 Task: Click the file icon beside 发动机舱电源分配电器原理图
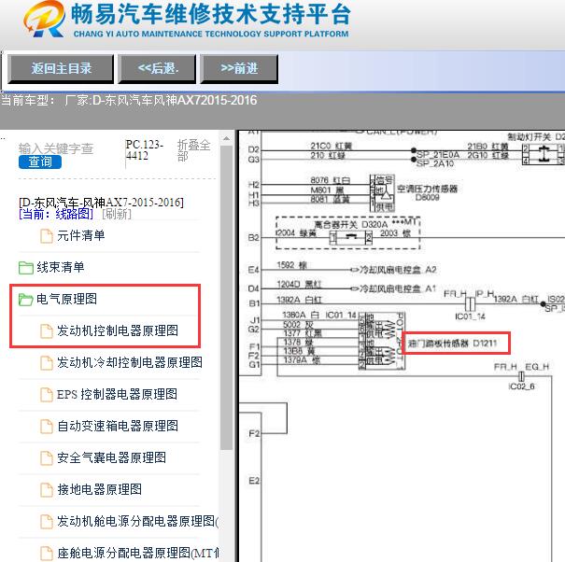[x=47, y=521]
